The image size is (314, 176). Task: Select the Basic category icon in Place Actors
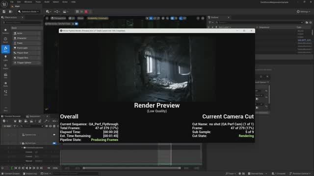(x=5, y=49)
